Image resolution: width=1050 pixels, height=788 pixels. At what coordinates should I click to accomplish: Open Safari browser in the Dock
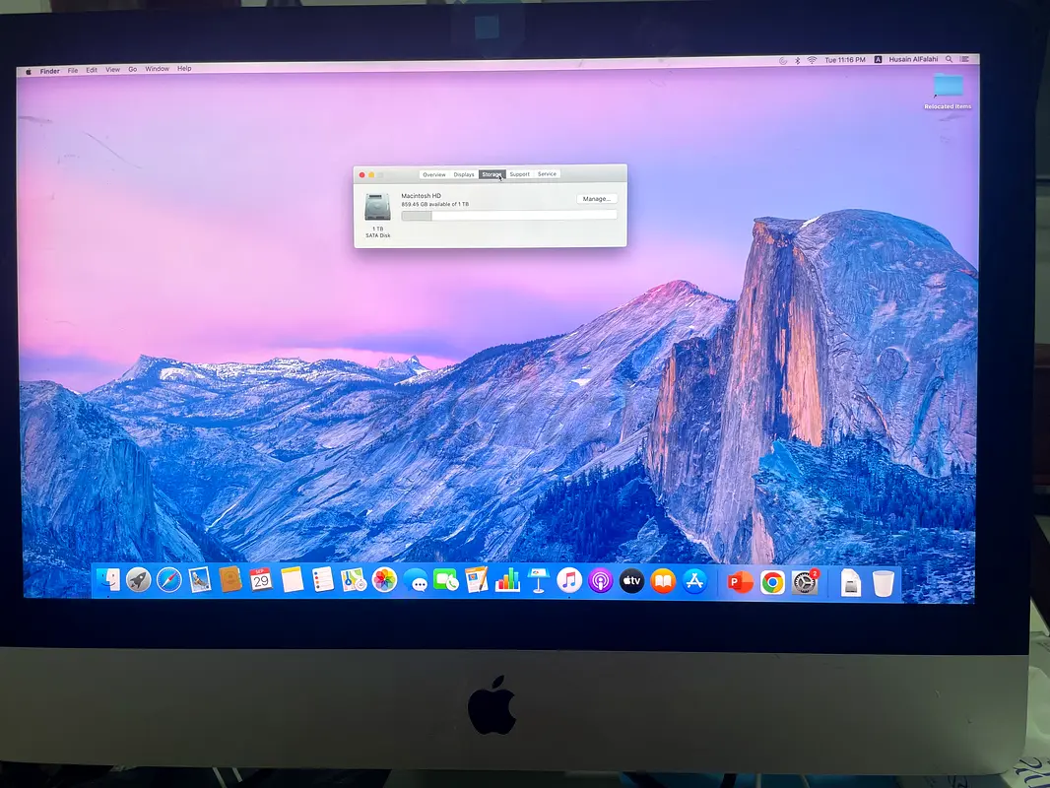pyautogui.click(x=169, y=580)
